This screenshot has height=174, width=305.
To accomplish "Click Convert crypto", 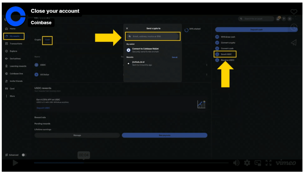I will [x=225, y=43].
